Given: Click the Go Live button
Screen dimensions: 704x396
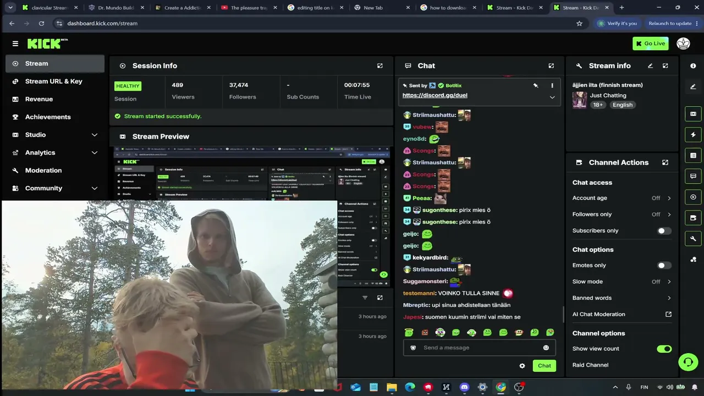Looking at the screenshot, I should 650,43.
